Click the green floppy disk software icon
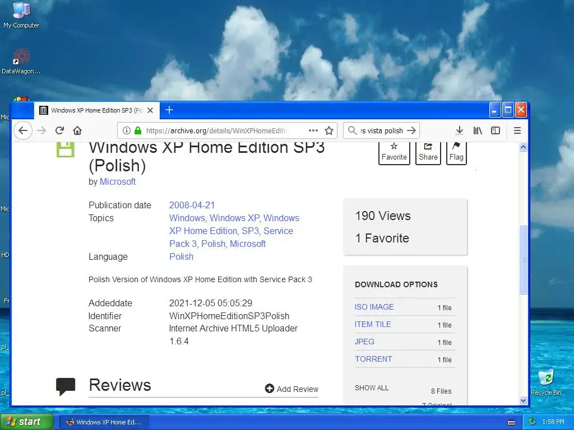The image size is (574, 430). 66,149
